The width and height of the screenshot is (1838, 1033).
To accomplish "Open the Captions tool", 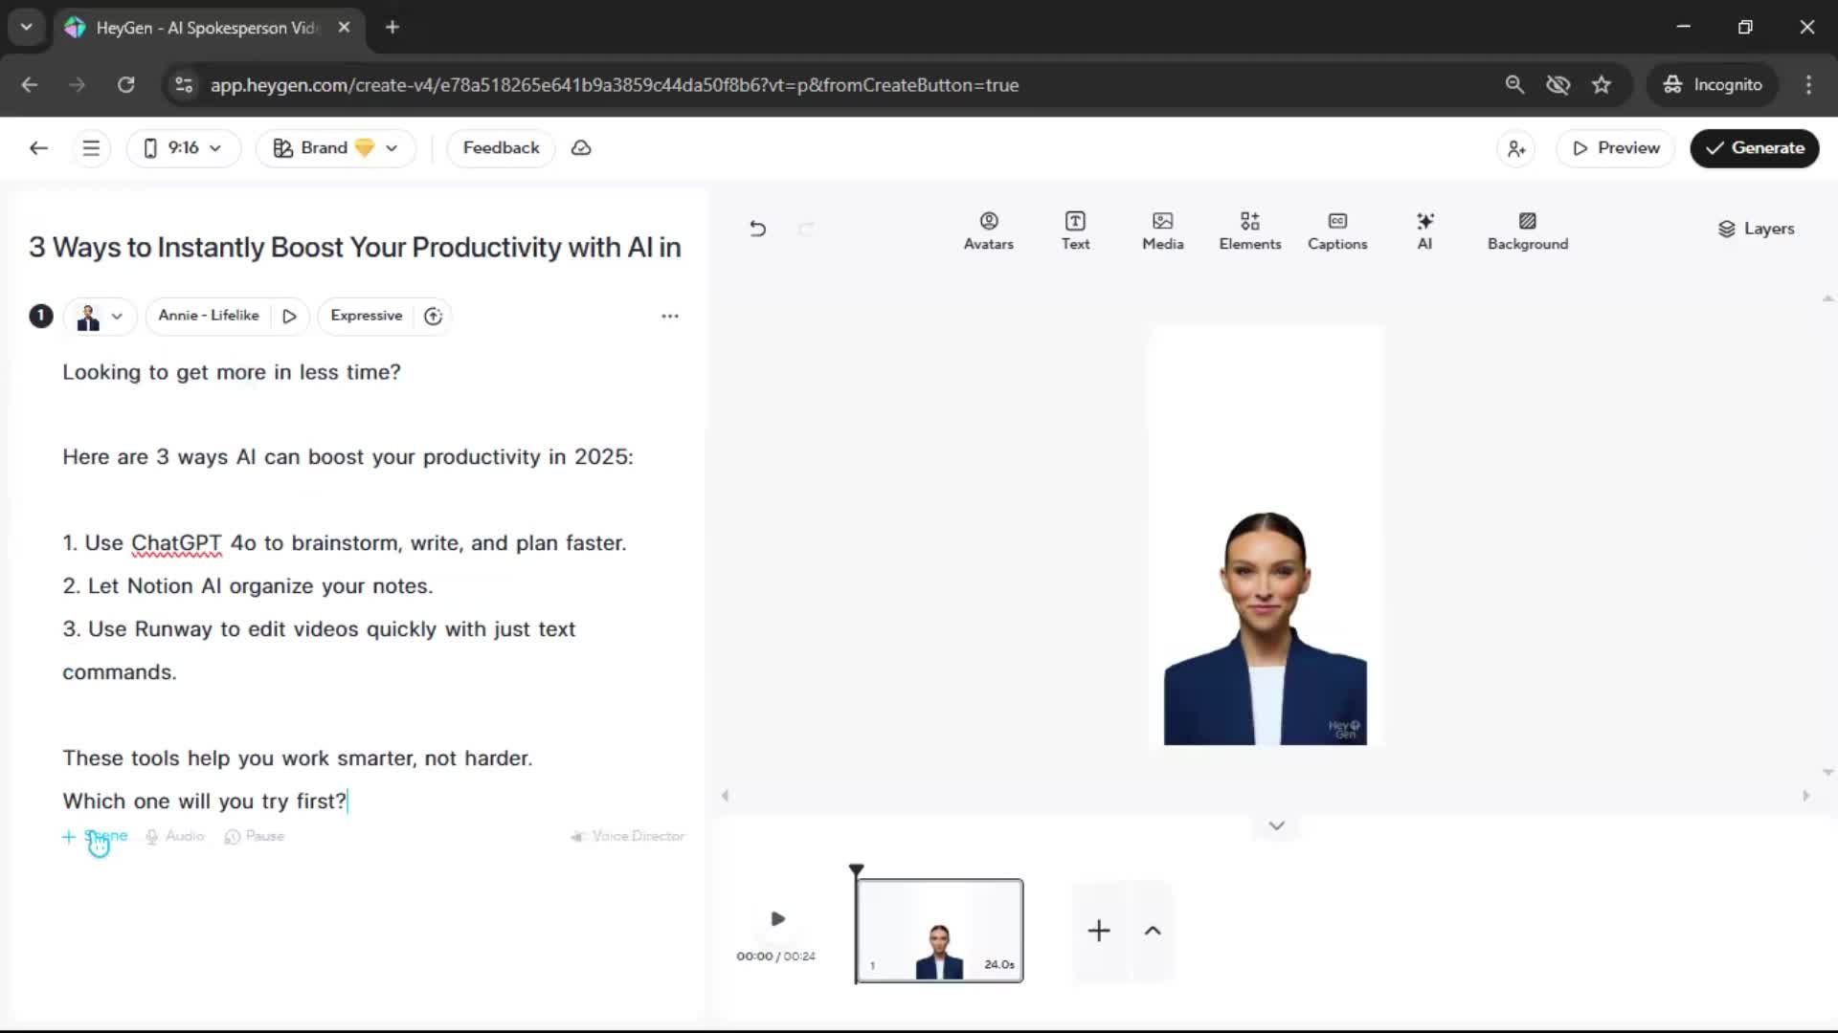I will (1336, 231).
